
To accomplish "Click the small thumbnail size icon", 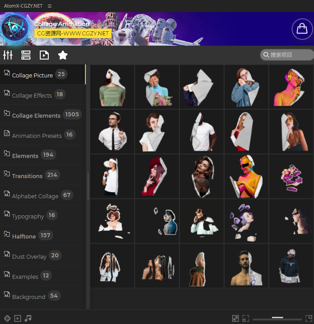I will 246,318.
